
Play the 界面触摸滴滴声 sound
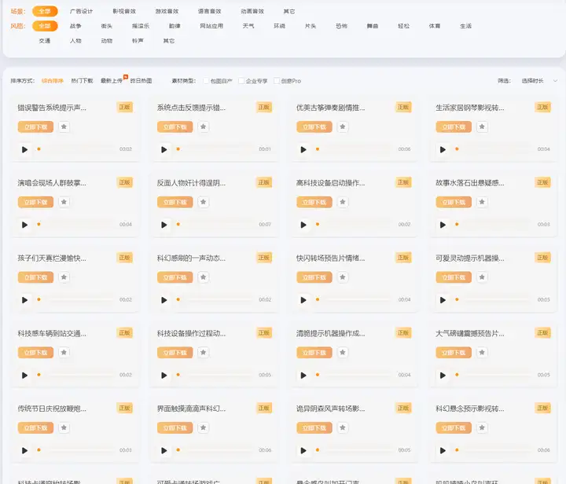tap(164, 450)
